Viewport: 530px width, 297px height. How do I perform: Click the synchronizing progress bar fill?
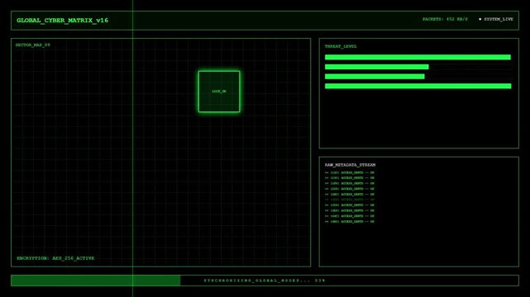[96, 280]
